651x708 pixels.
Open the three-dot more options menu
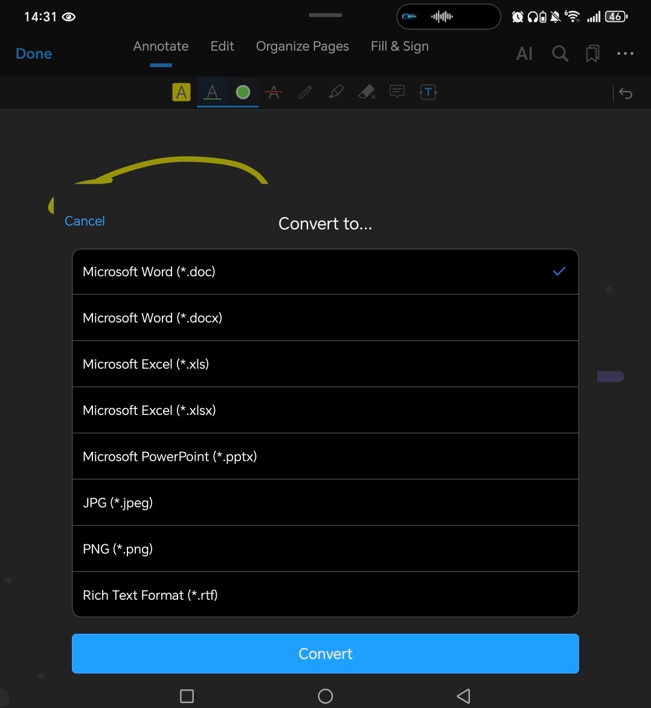tap(625, 53)
